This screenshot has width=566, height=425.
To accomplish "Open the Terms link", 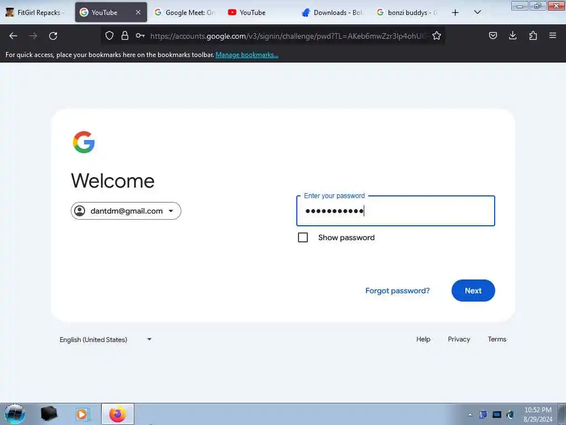I will (x=497, y=339).
